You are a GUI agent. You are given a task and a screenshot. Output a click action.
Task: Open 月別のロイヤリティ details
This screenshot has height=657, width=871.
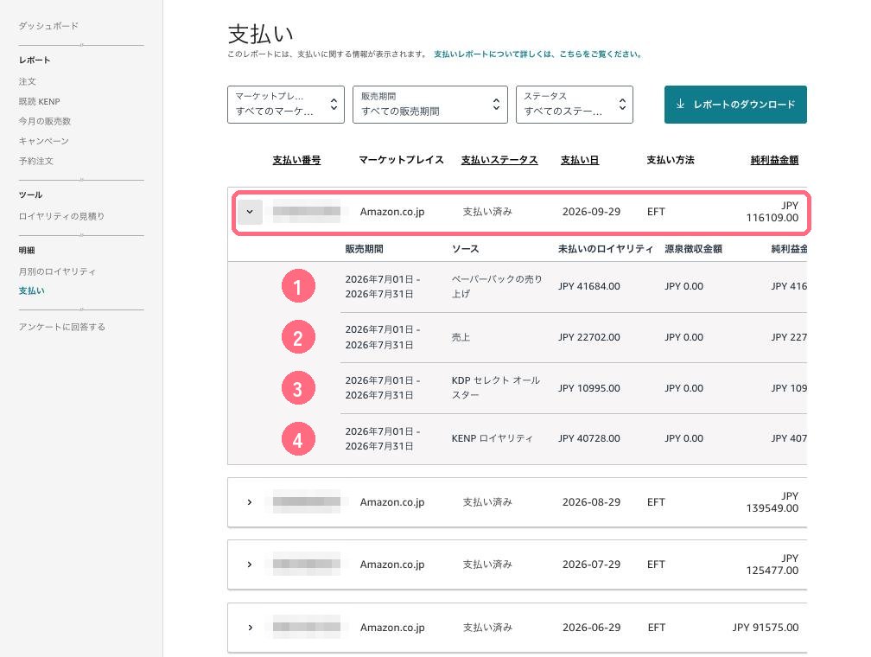(57, 271)
